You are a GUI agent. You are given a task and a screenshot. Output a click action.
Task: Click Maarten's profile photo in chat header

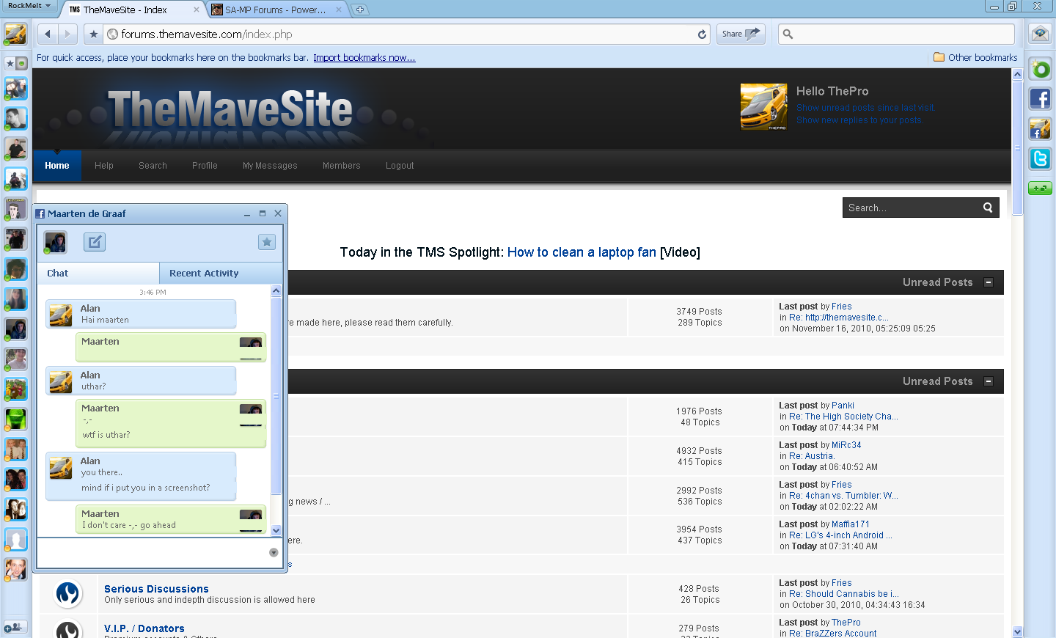(55, 242)
